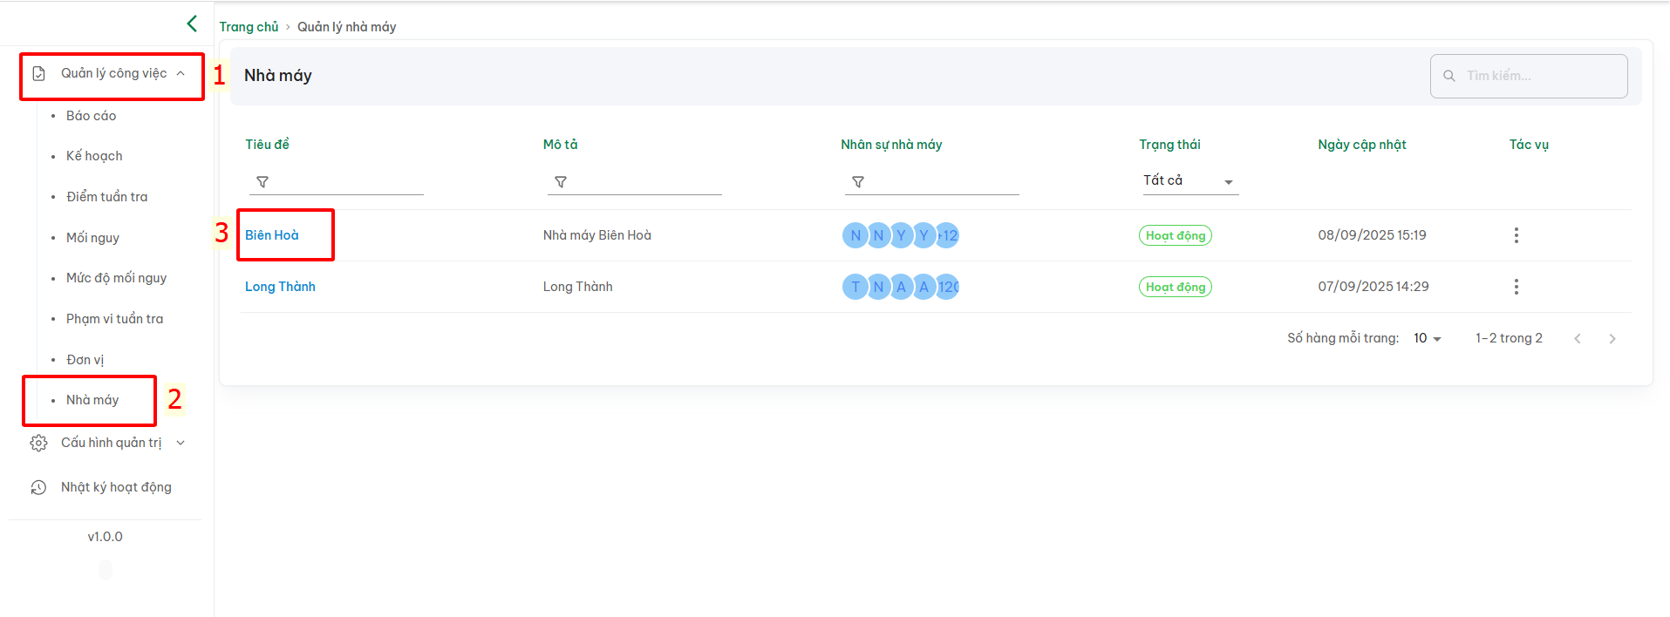Click the filter icon under Mô tả
Viewport: 1670px width, 617px height.
click(x=561, y=182)
